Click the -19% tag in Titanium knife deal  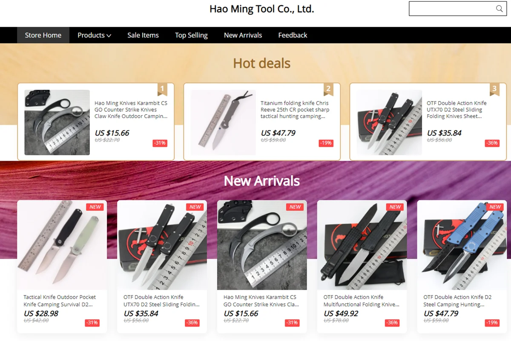tap(326, 143)
